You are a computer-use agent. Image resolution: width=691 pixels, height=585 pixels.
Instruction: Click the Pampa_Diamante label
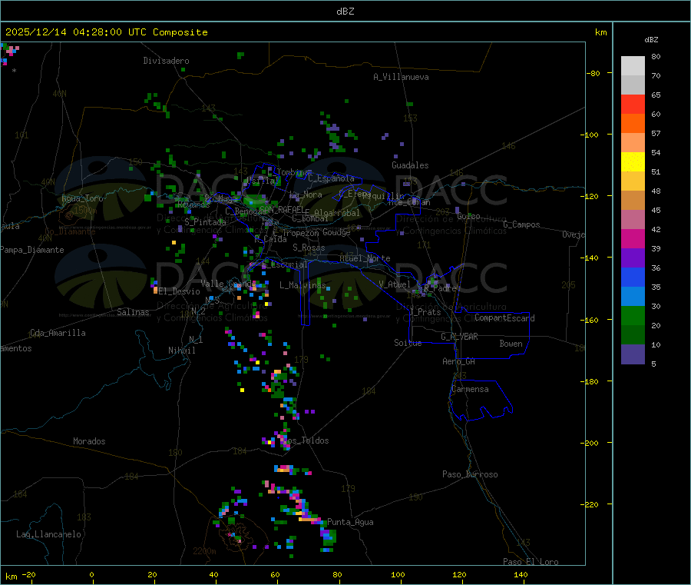point(32,250)
